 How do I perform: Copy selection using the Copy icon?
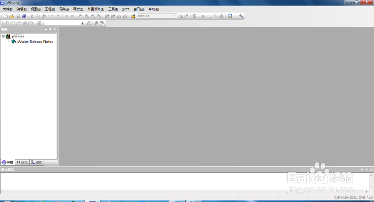point(38,16)
